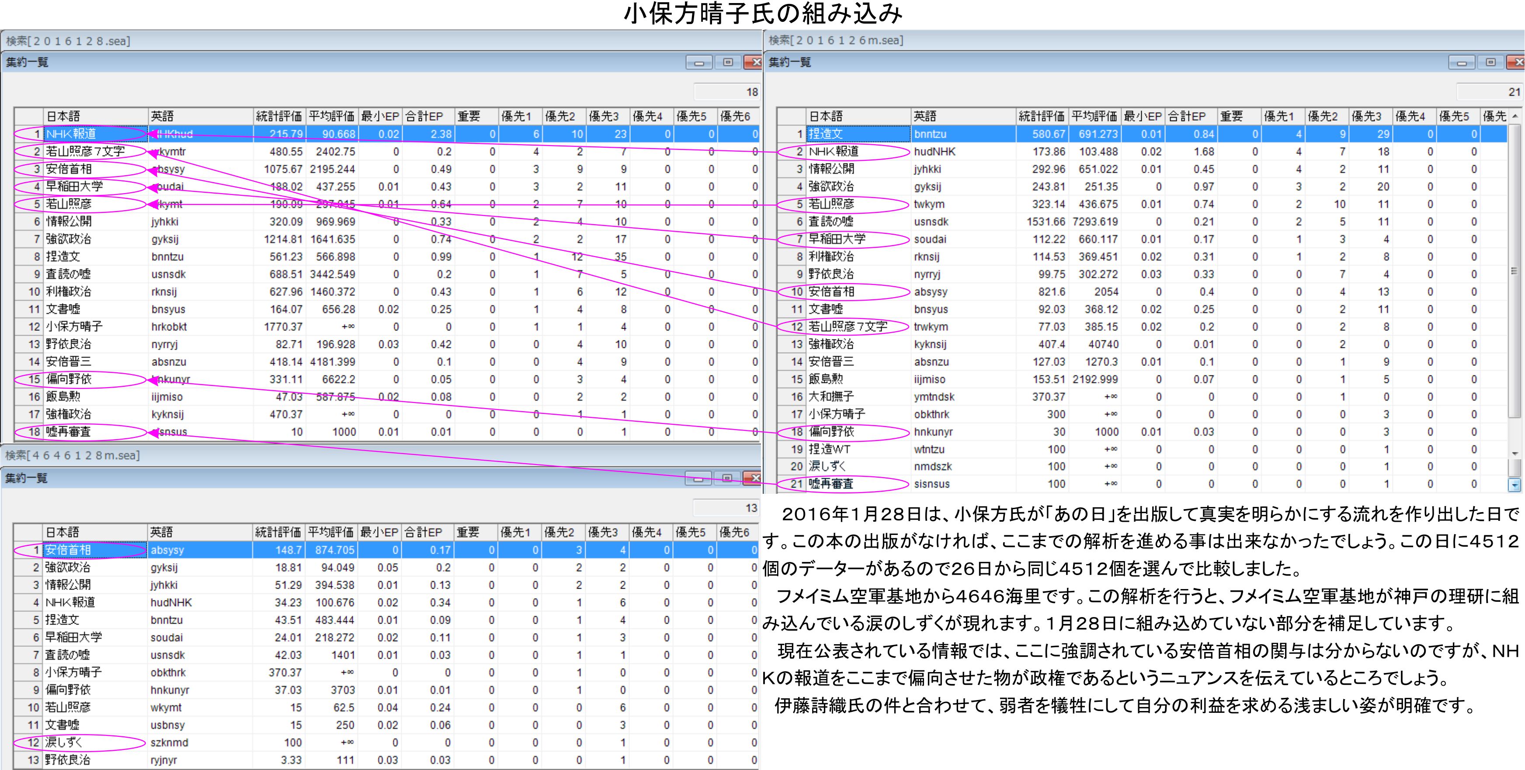Click 合計EP column header in 4646128m.sea table

pyautogui.click(x=424, y=532)
